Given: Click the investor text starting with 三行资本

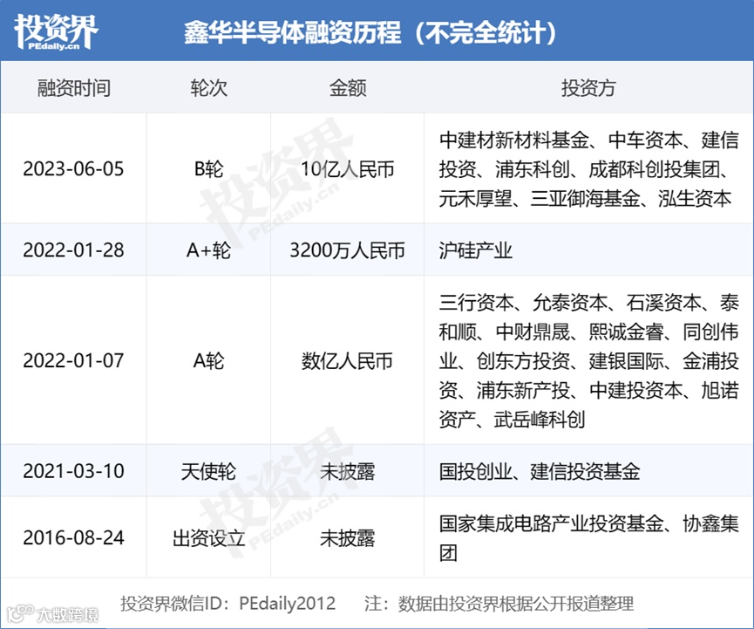Looking at the screenshot, I should click(588, 360).
